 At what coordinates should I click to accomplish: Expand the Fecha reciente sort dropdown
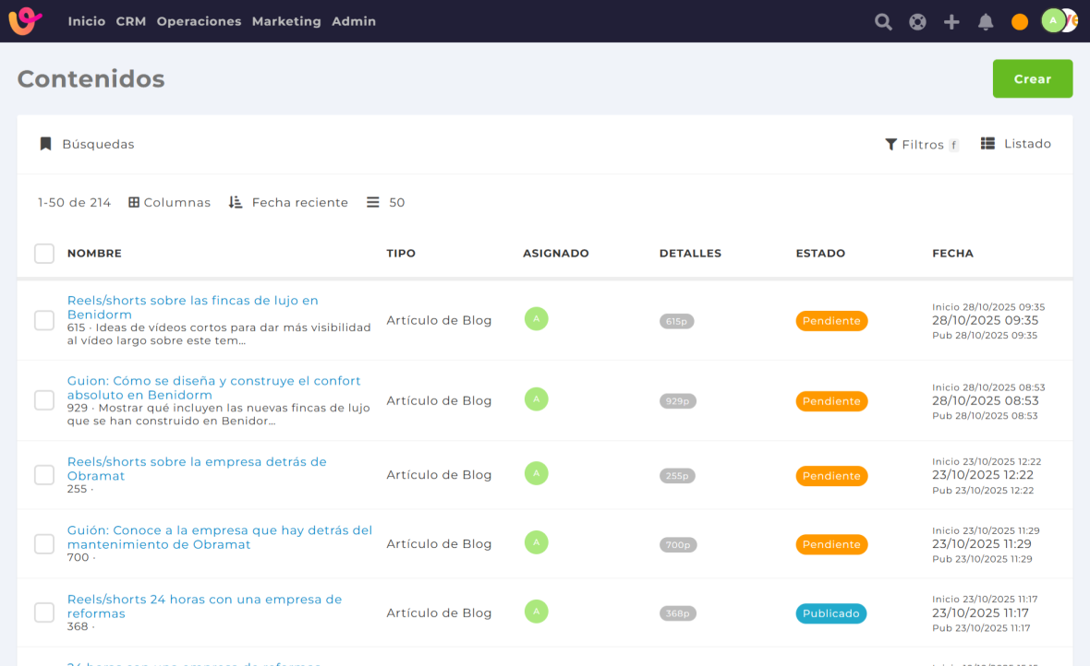click(288, 203)
